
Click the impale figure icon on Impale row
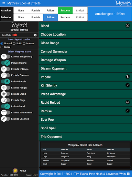pyautogui.click(x=128, y=77)
